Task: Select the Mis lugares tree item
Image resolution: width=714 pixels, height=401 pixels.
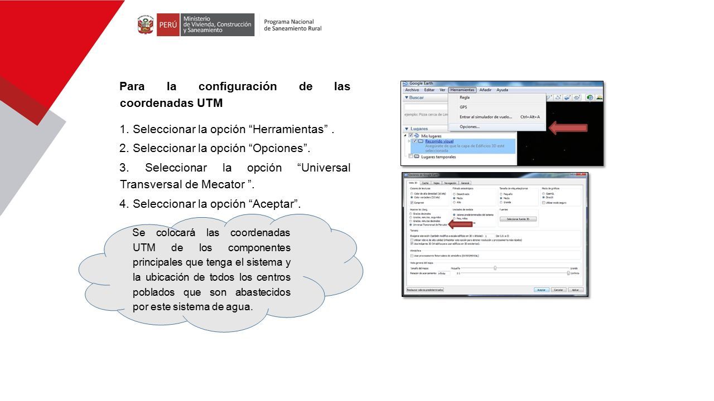Action: (x=431, y=135)
